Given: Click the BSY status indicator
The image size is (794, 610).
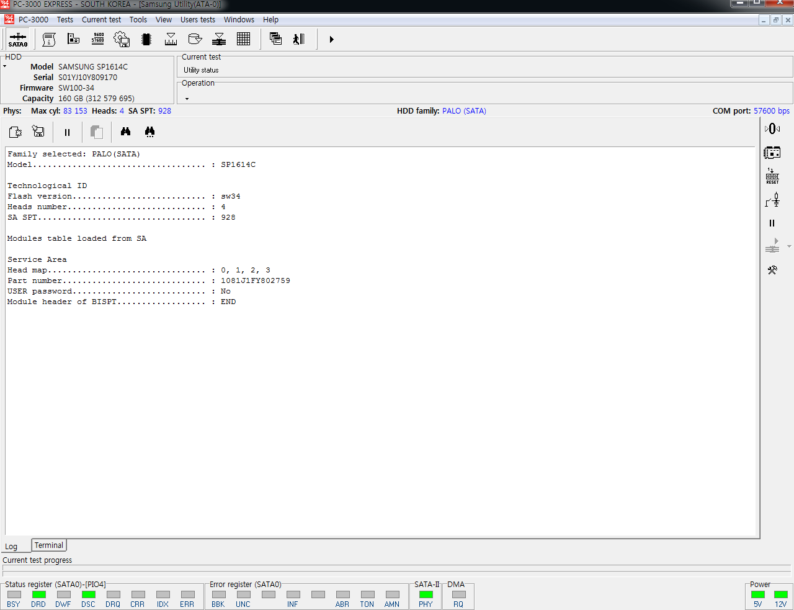Looking at the screenshot, I should [x=14, y=594].
